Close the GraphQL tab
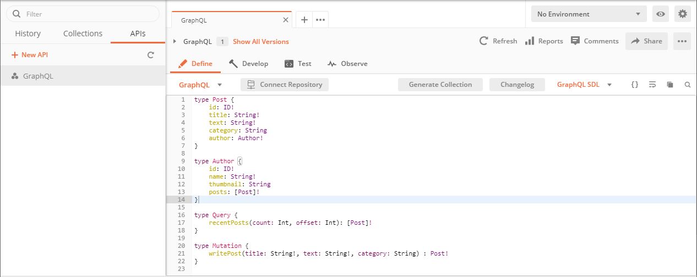Viewport: 697px width, 277px height. click(285, 20)
